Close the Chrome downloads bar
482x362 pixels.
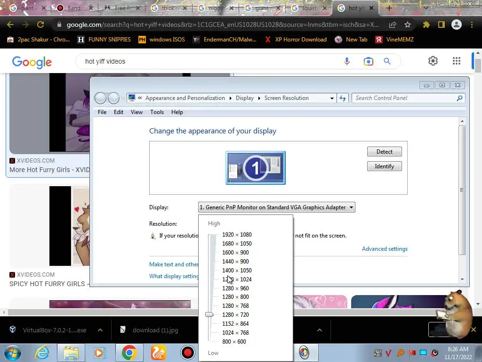tap(474, 329)
